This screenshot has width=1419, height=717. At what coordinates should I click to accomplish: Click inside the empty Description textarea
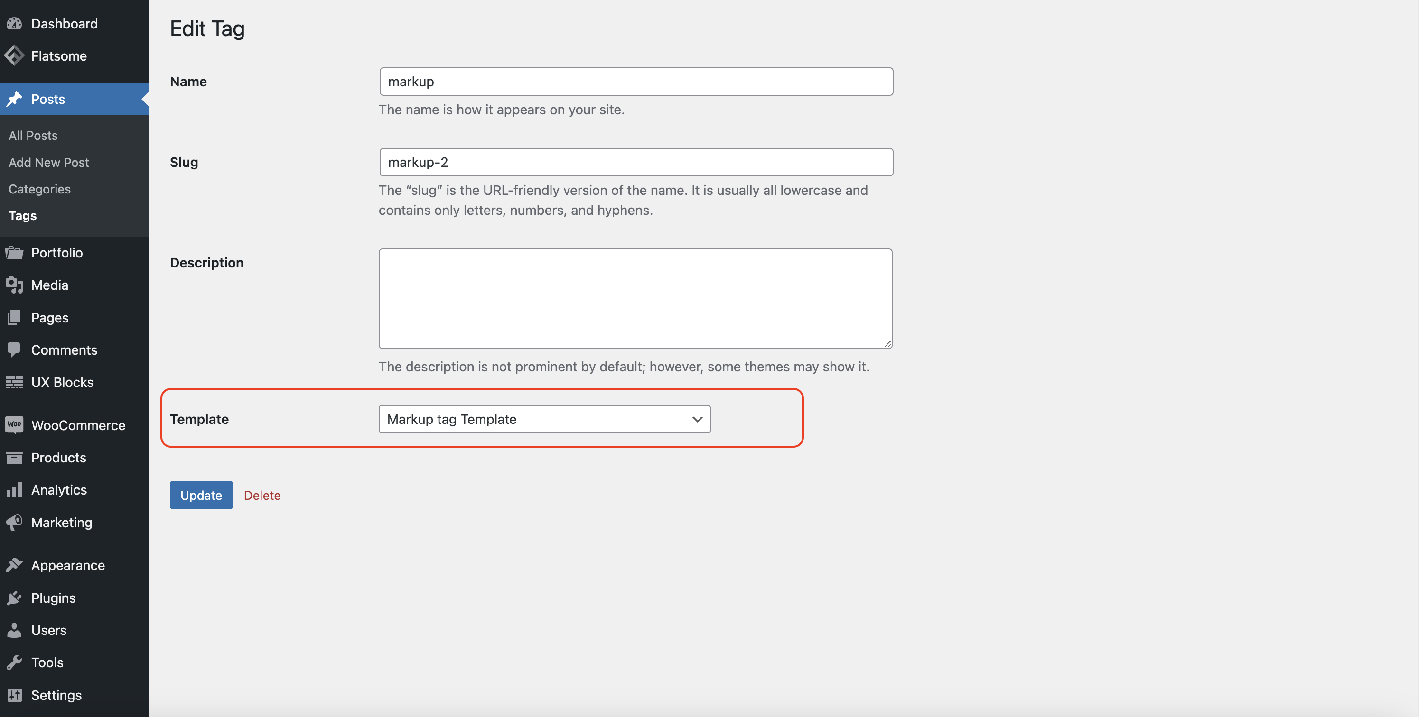coord(635,298)
